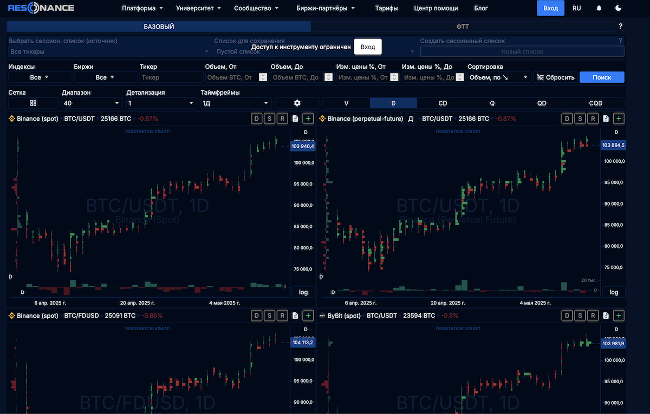Open the Тарифы page
The image size is (650, 414).
coord(386,8)
